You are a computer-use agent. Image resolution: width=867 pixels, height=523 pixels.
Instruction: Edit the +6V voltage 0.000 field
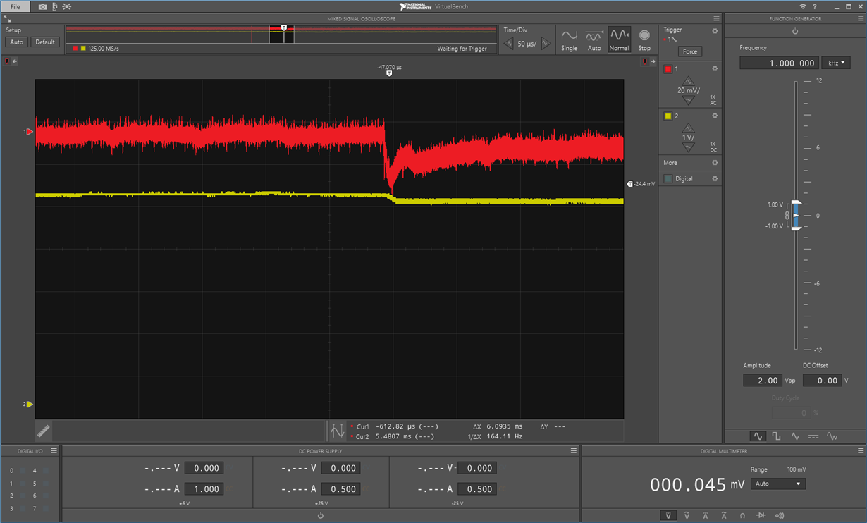pos(204,468)
